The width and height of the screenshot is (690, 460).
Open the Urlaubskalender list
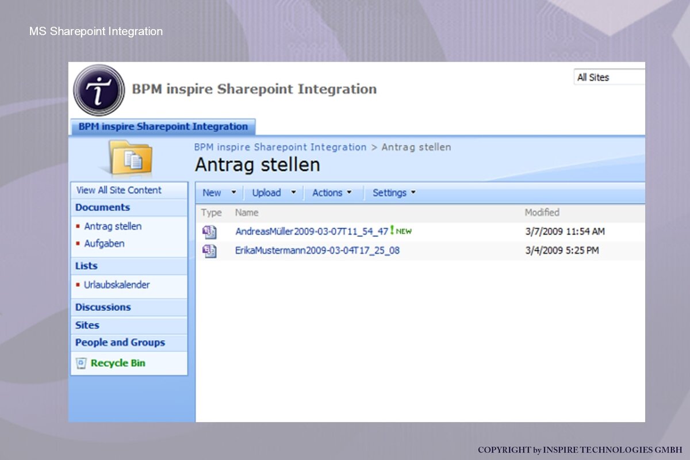(117, 285)
